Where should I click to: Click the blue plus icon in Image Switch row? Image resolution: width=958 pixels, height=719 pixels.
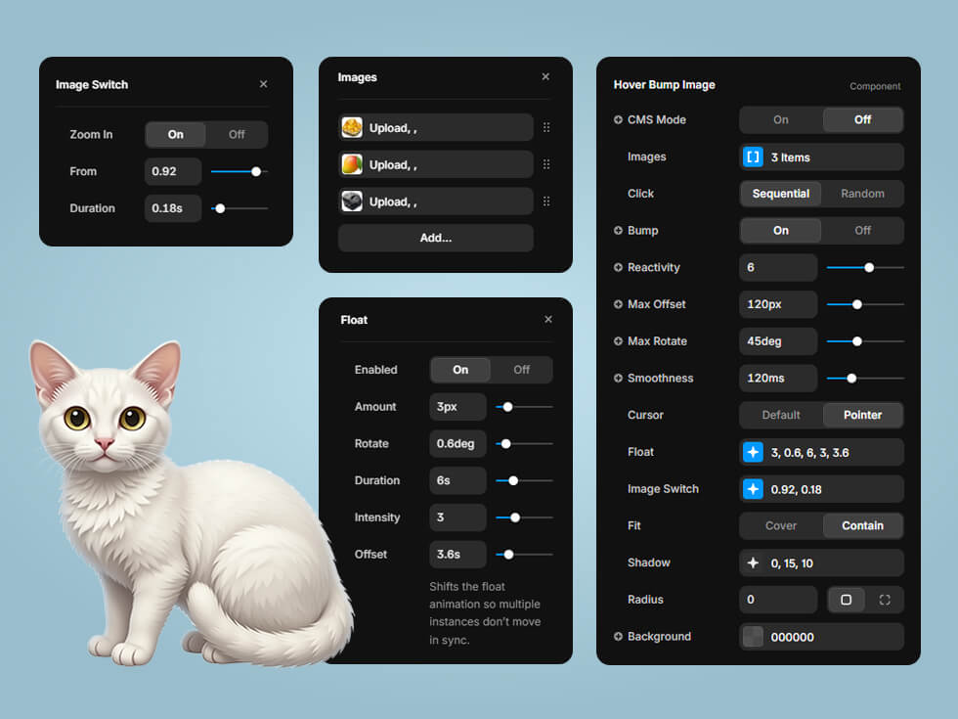click(x=753, y=489)
